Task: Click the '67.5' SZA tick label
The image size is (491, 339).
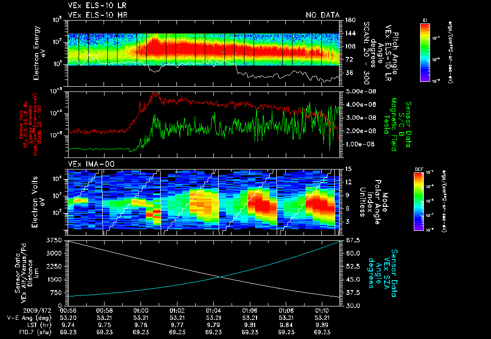Action: tap(352, 240)
